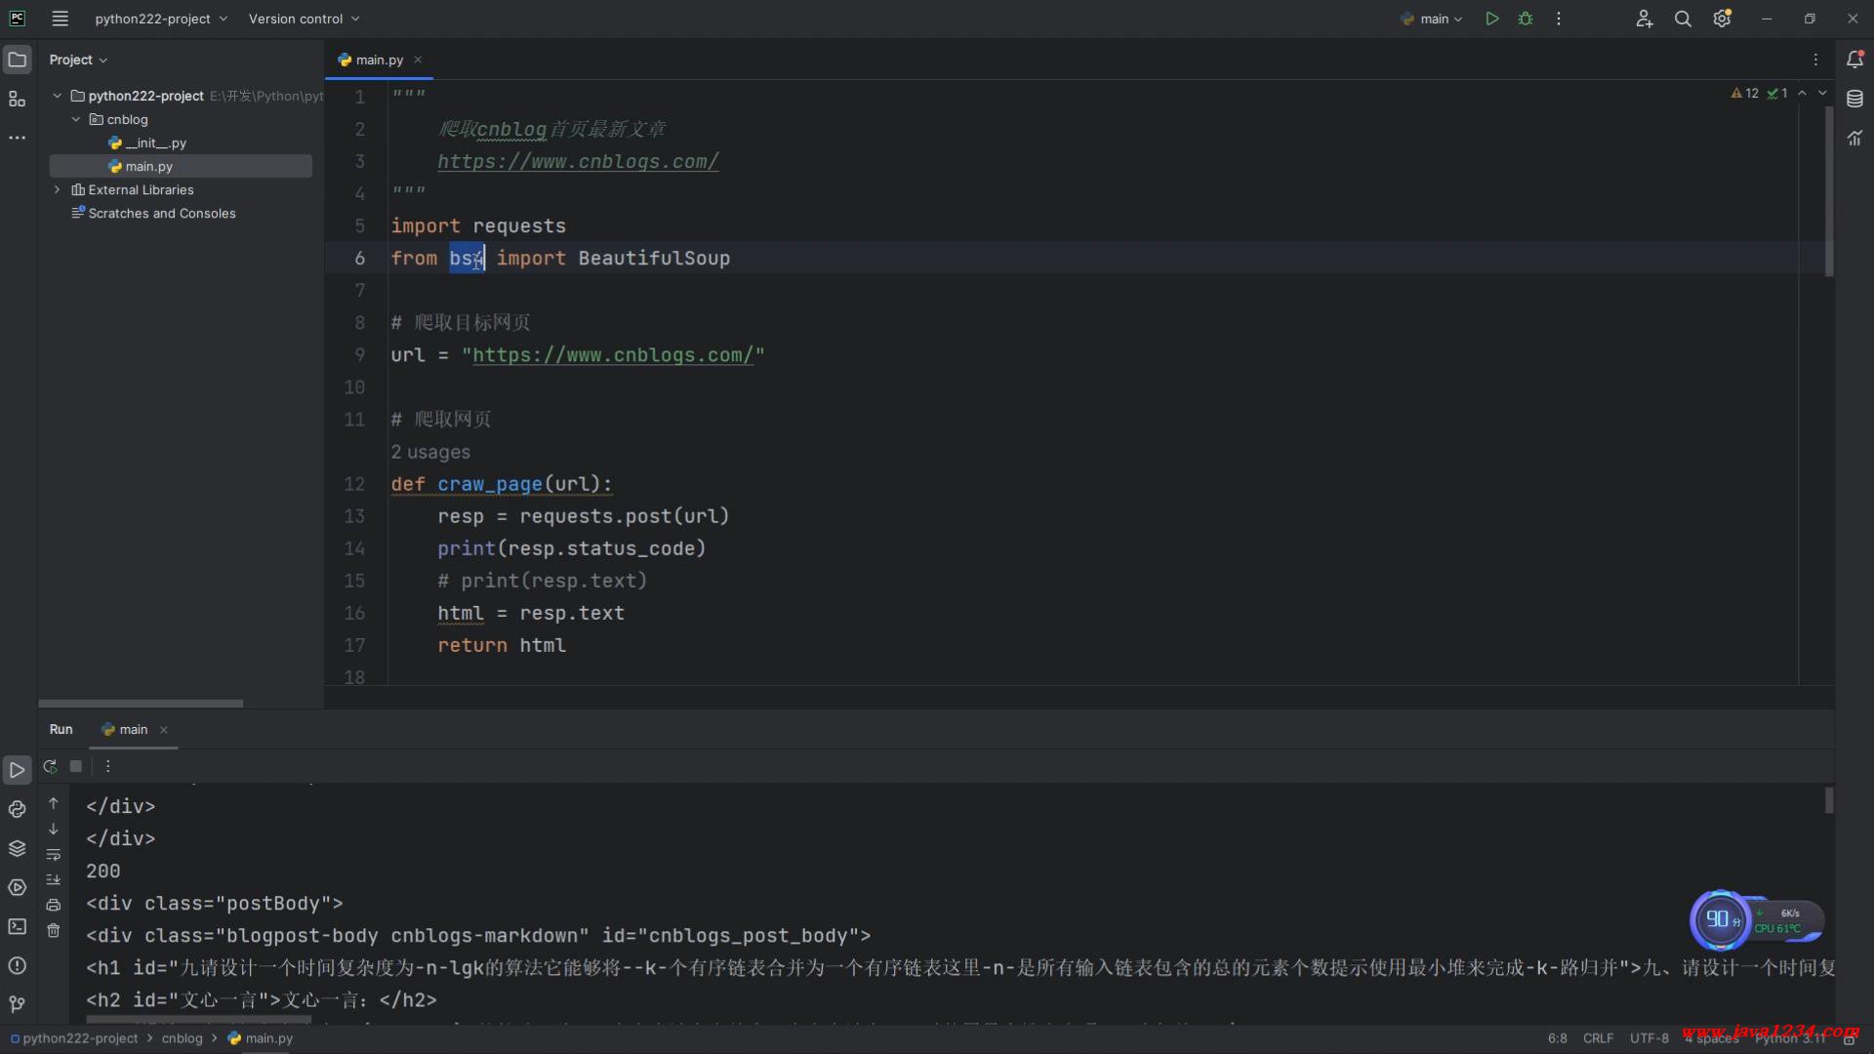This screenshot has height=1054, width=1874.
Task: Open the Database tool window
Action: tap(1854, 99)
